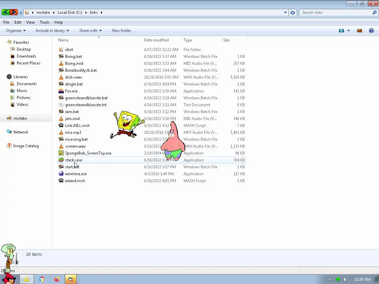Open Videos library
This screenshot has height=284, width=379.
click(x=22, y=105)
